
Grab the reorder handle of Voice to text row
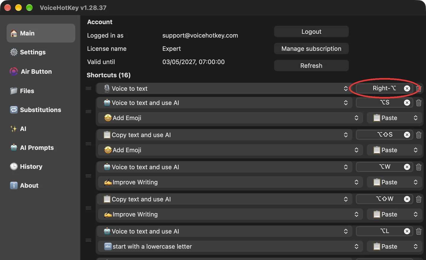tap(88, 88)
